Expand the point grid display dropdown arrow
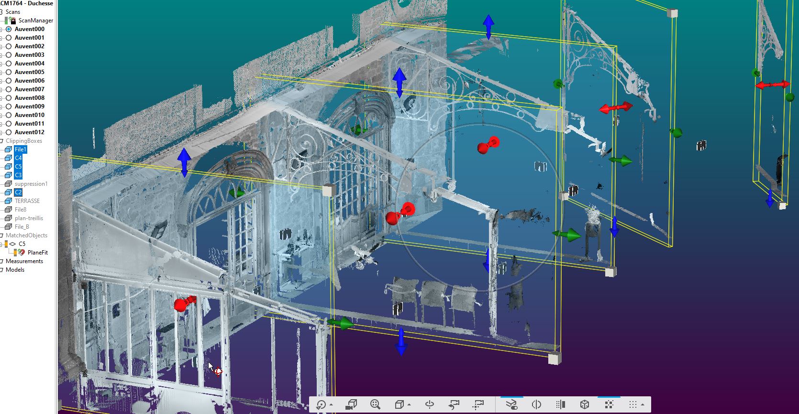The height and width of the screenshot is (414, 799). 643,405
